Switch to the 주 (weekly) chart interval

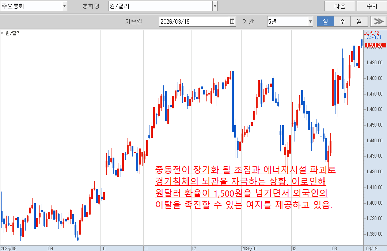pos(342,22)
